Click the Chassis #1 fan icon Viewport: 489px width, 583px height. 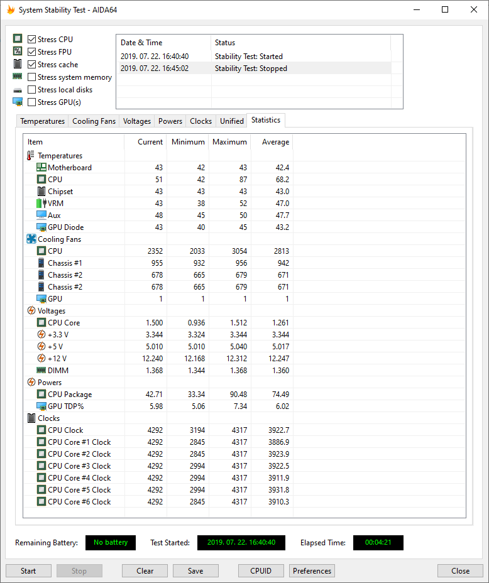coord(41,263)
